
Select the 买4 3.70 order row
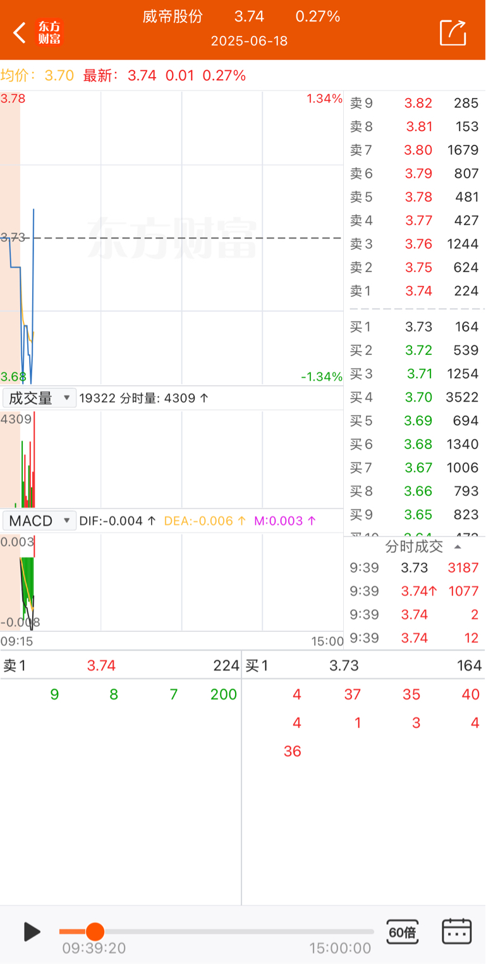(x=415, y=397)
